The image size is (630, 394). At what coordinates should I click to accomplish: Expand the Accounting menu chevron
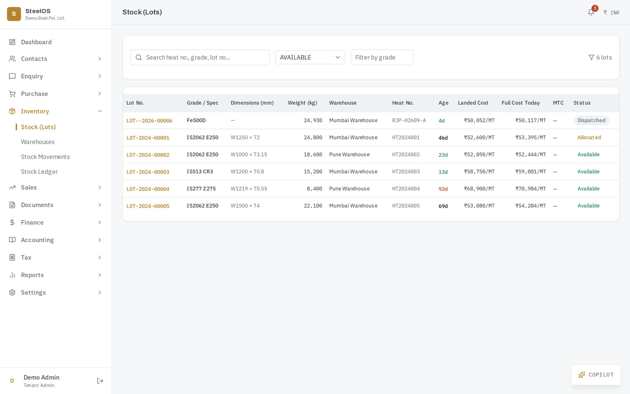click(x=99, y=240)
